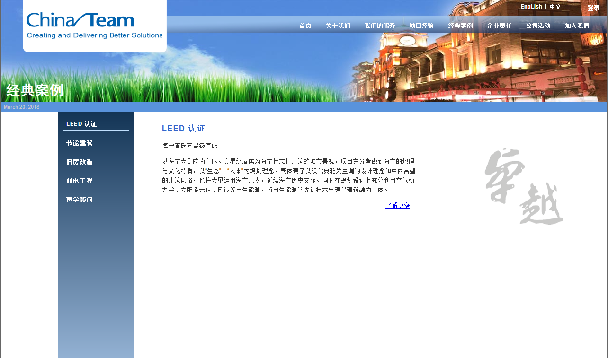Go to 首页 in the navigation bar
This screenshot has height=358, width=608.
[x=305, y=26]
